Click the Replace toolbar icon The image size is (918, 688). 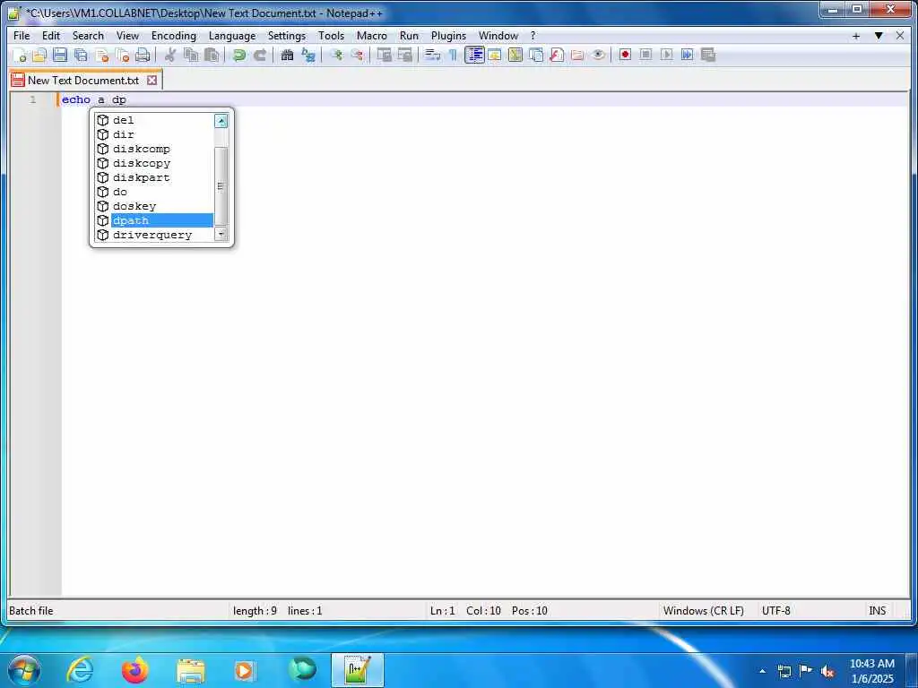point(308,55)
